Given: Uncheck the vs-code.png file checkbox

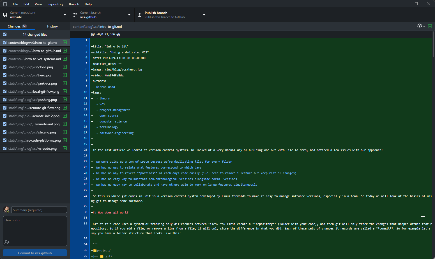Looking at the screenshot, I should (x=4, y=149).
